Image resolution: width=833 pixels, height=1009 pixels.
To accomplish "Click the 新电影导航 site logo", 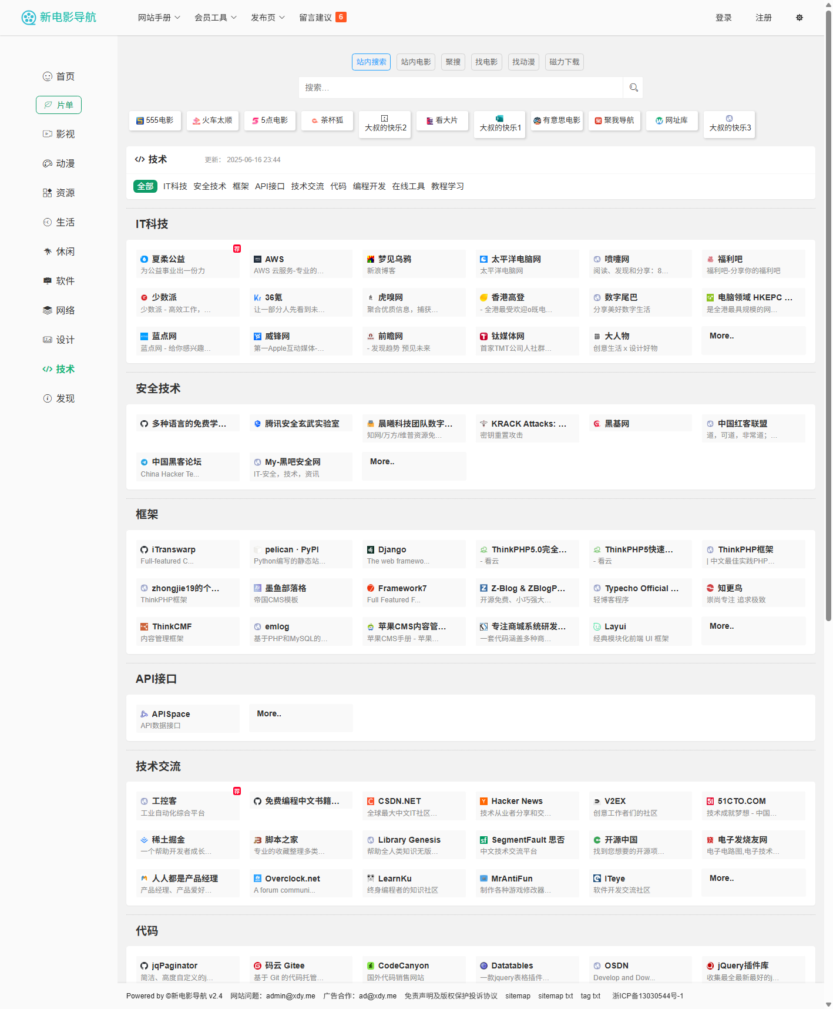I will (x=59, y=18).
